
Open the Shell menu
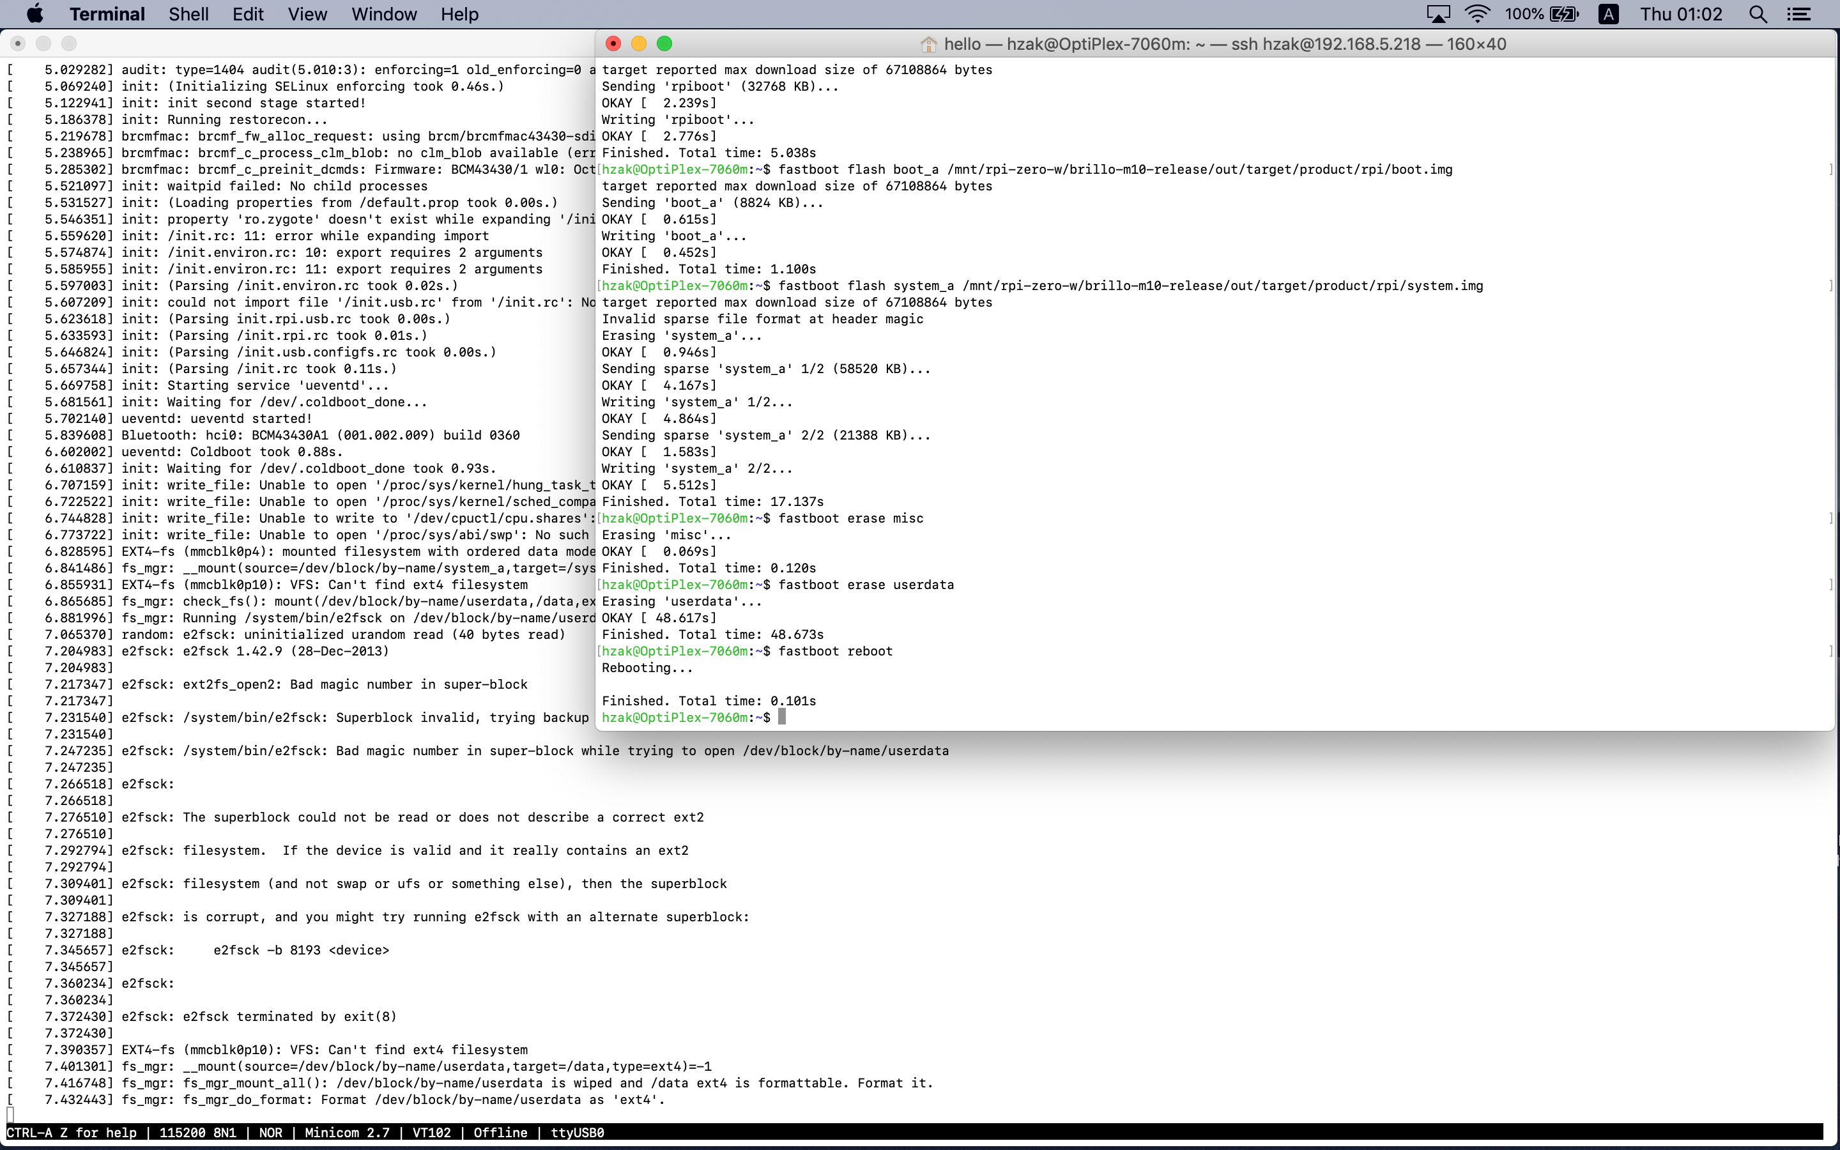point(188,13)
